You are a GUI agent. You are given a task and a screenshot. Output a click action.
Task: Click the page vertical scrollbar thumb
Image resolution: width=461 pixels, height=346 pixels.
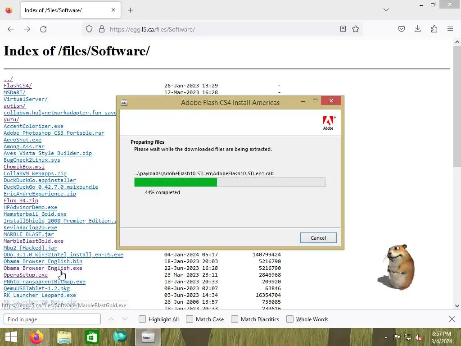(457, 106)
